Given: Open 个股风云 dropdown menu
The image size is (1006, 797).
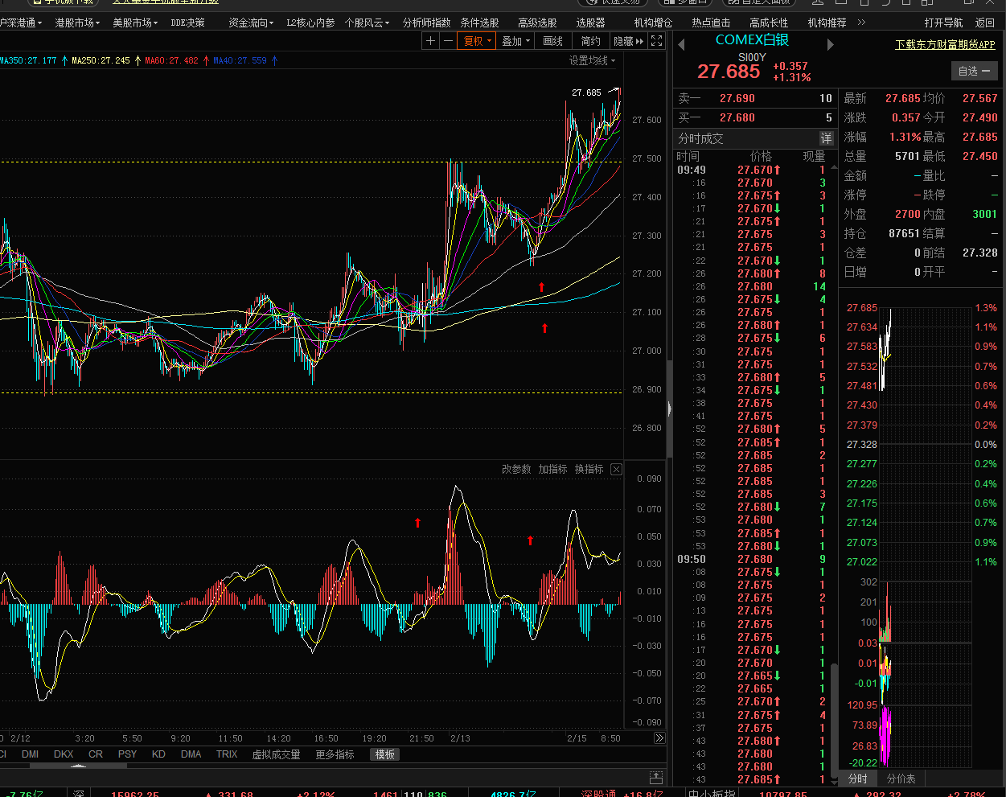Looking at the screenshot, I should tap(367, 23).
